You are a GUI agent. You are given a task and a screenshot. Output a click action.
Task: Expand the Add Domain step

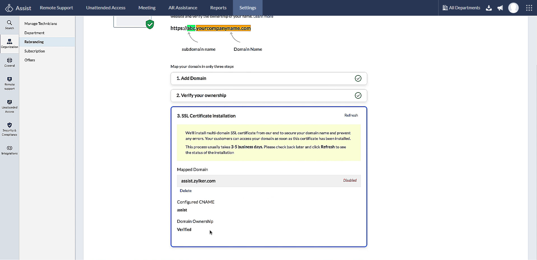point(268,78)
